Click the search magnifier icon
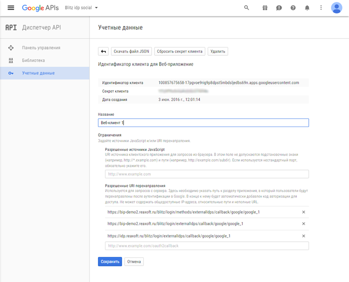This screenshot has width=349, height=282. click(246, 8)
